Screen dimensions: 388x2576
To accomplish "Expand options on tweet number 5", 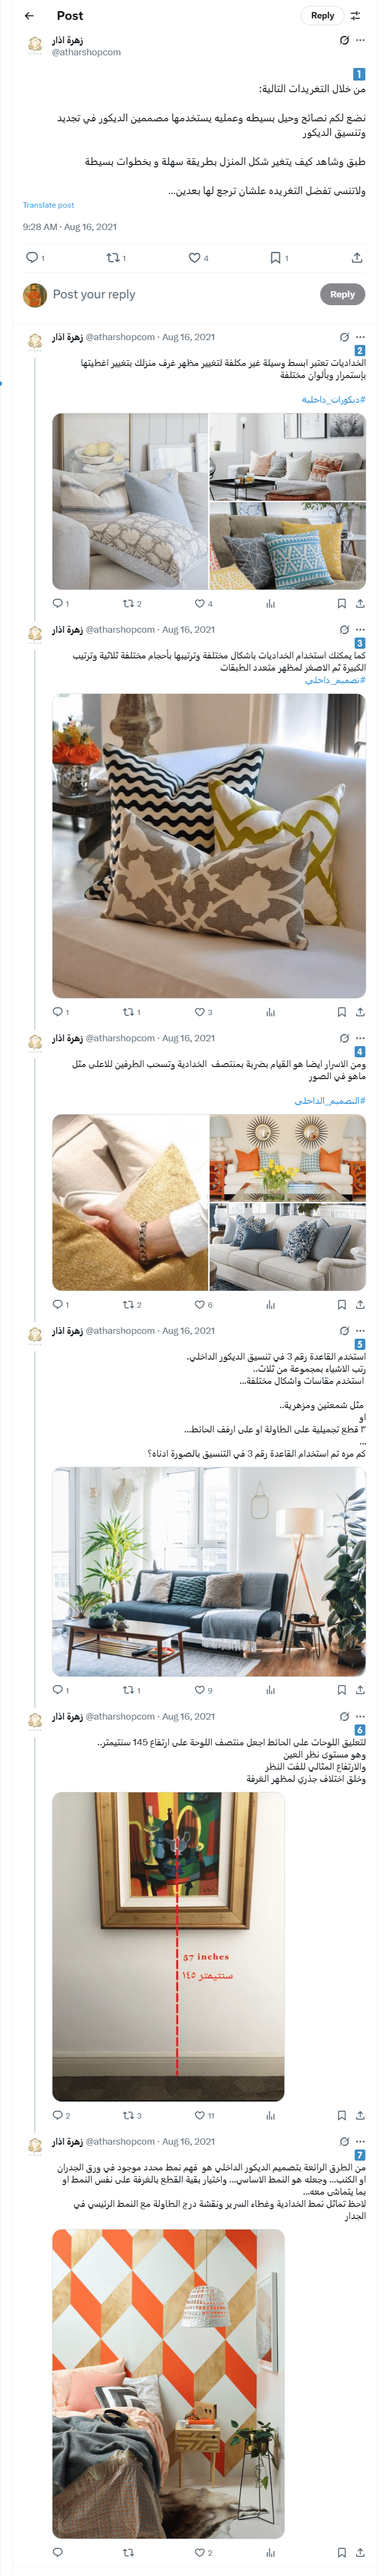I will pyautogui.click(x=360, y=1331).
